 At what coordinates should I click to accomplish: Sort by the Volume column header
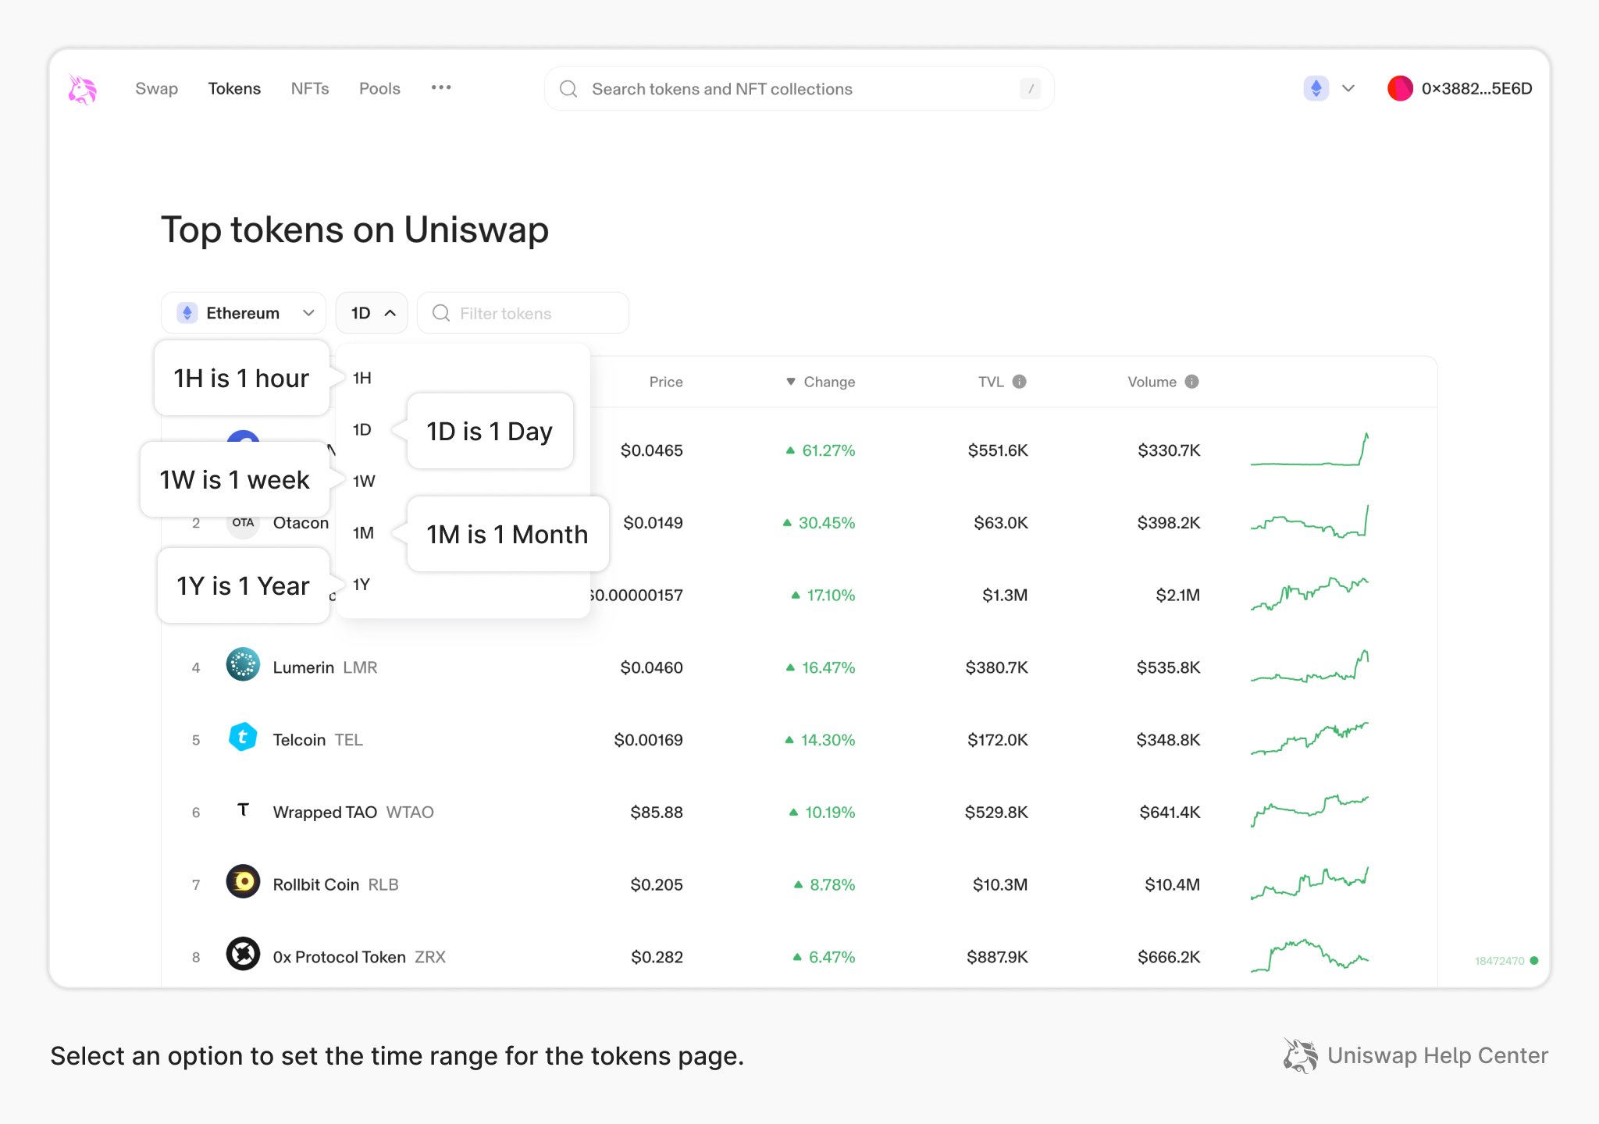pos(1152,382)
